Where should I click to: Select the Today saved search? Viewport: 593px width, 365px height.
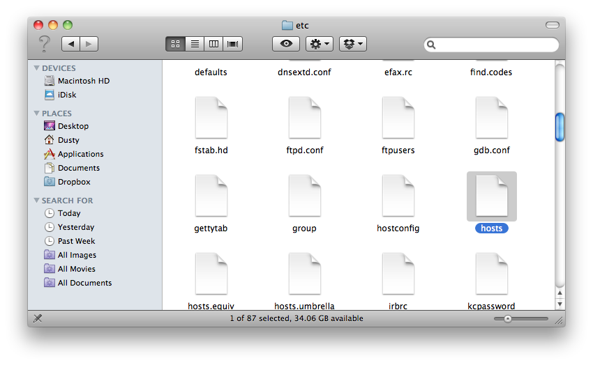coord(63,213)
